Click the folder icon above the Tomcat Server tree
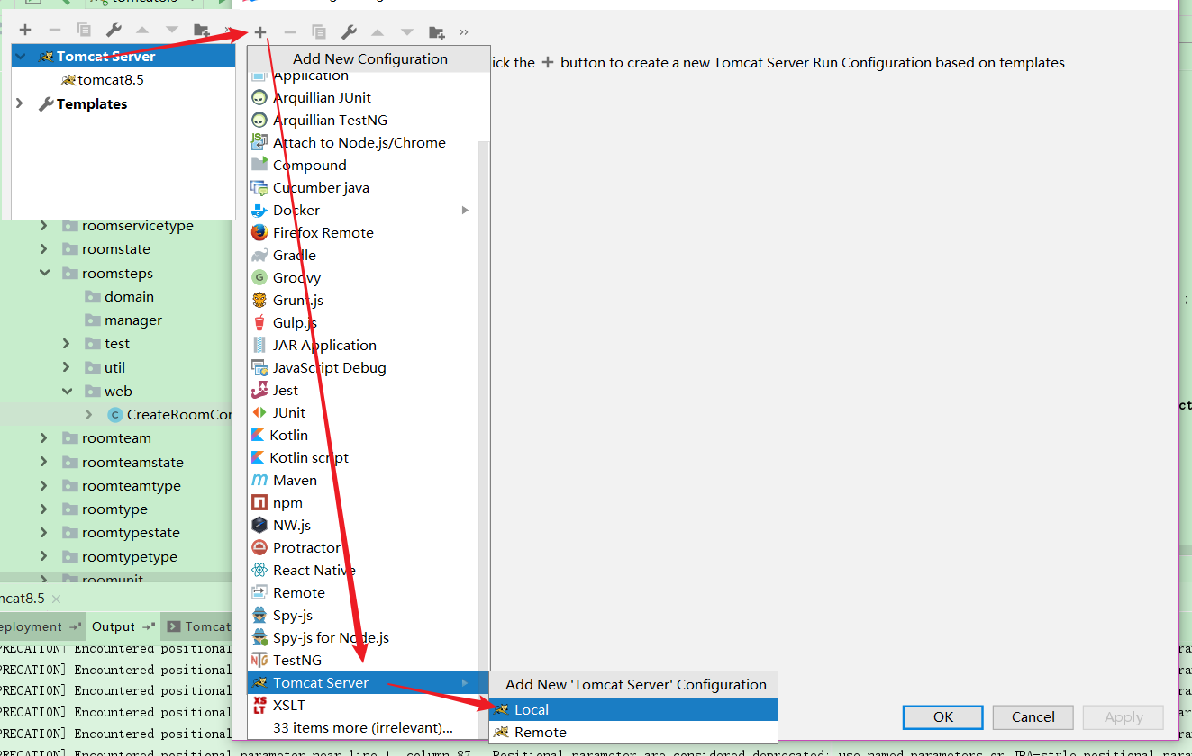1192x756 pixels. [202, 30]
